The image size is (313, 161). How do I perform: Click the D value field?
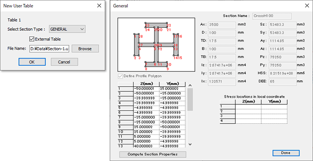222,33
